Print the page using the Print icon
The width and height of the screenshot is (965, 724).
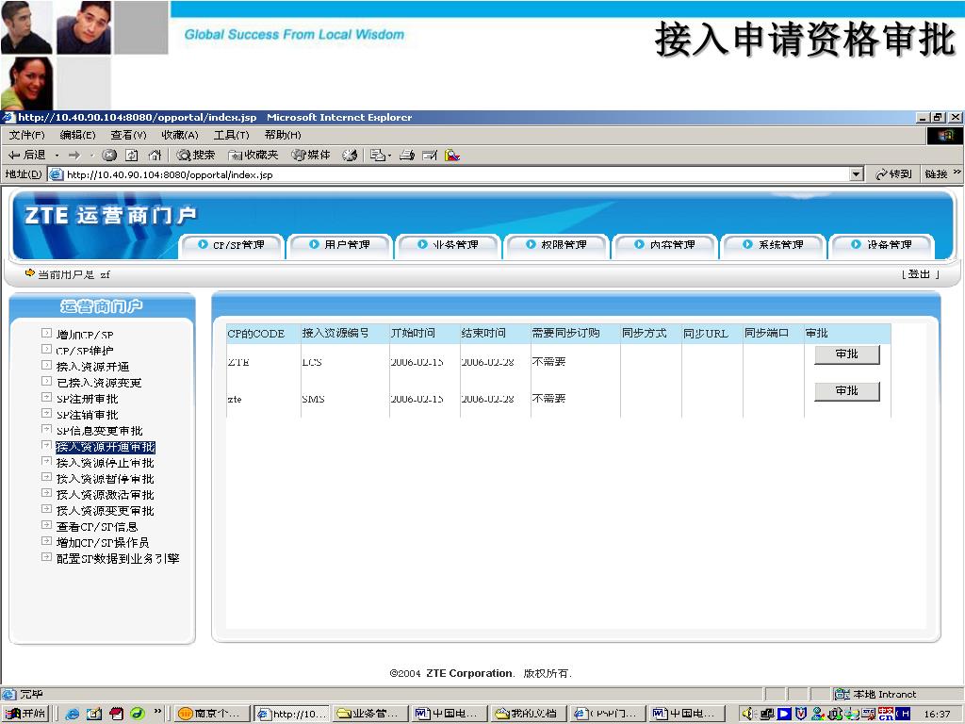pyautogui.click(x=407, y=156)
